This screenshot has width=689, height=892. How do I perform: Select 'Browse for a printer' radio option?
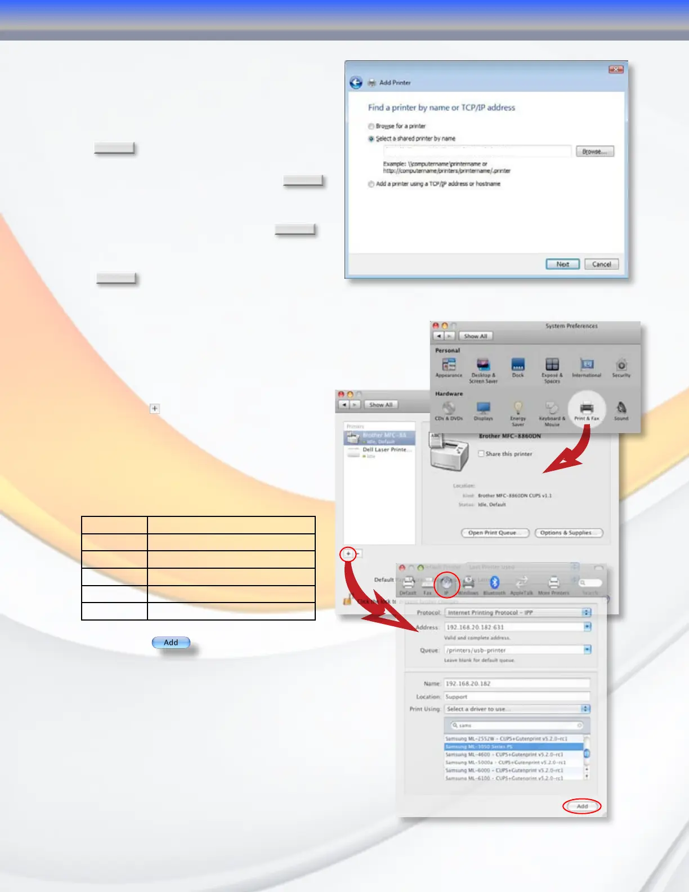(371, 126)
